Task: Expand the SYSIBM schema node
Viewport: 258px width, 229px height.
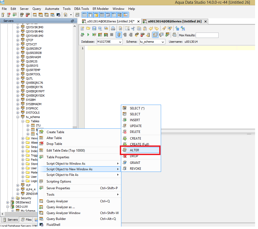Action: click(18, 100)
